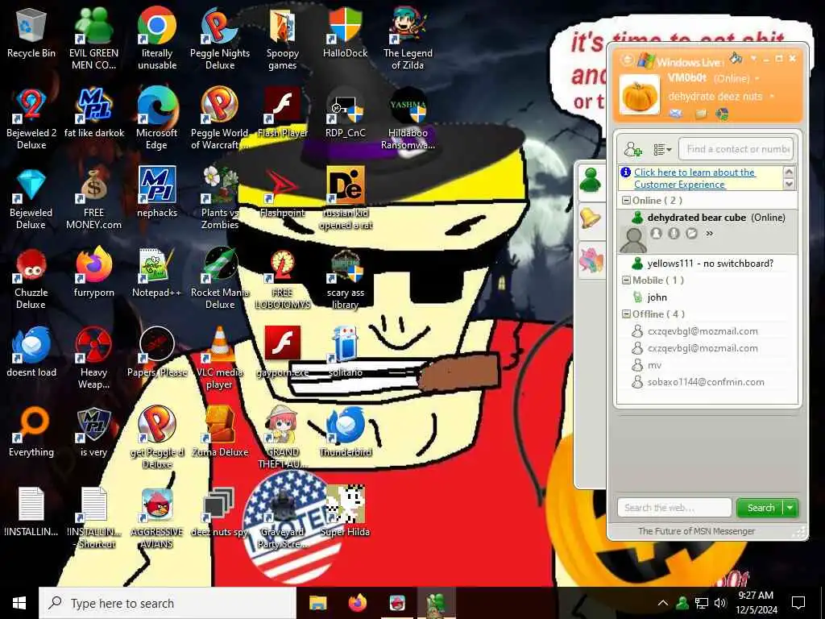Viewport: 825px width, 619px height.
Task: Select the literally unusable Chrome icon
Action: [x=157, y=38]
